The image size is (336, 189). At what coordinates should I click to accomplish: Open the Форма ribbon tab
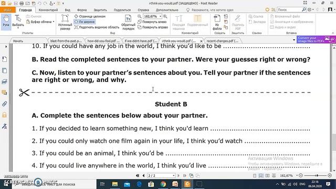click(x=82, y=10)
